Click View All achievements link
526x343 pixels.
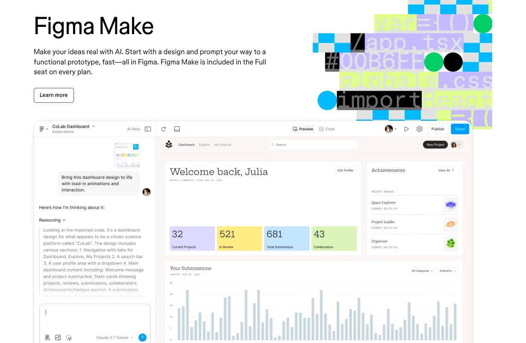tap(446, 170)
